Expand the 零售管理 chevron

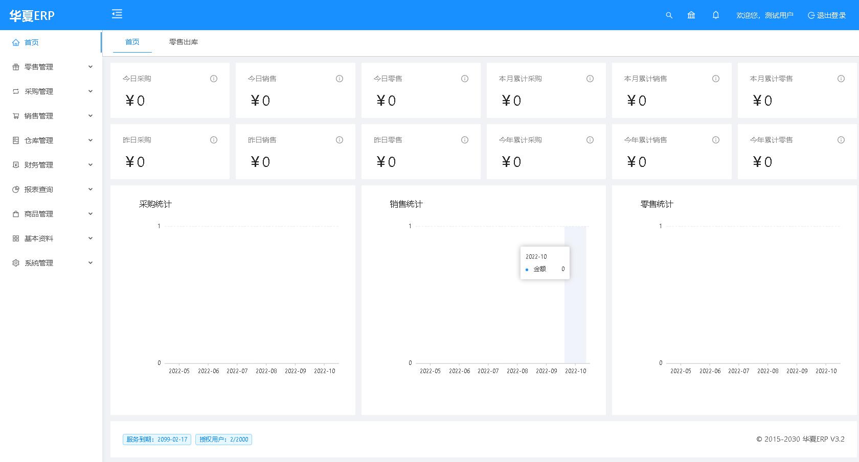[x=91, y=67]
